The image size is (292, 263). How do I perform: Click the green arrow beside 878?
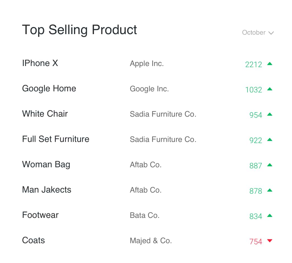coord(270,190)
